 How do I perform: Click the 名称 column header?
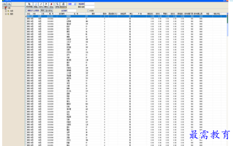(76, 14)
